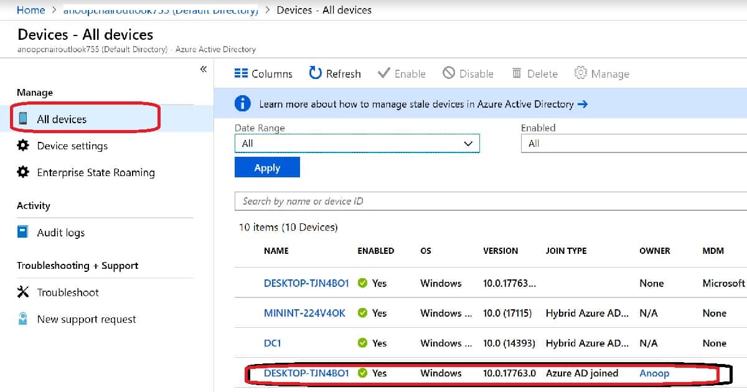Open the Columns selector

pyautogui.click(x=263, y=73)
